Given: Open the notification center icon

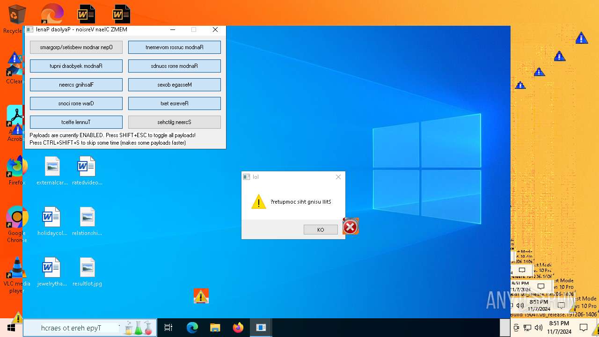Looking at the screenshot, I should (x=584, y=328).
